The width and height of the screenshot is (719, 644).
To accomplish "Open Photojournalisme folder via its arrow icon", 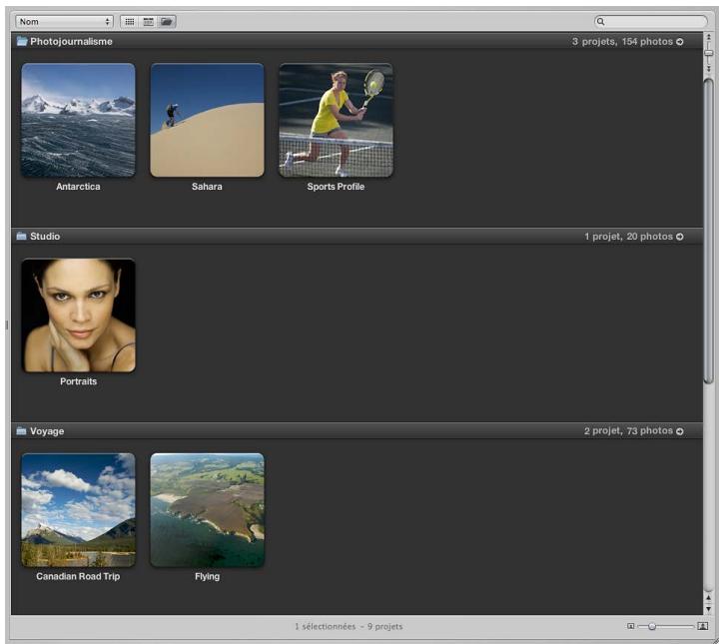I will [x=680, y=42].
